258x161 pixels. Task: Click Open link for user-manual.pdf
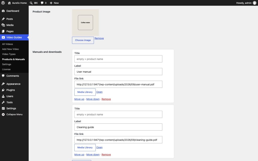click(x=99, y=92)
